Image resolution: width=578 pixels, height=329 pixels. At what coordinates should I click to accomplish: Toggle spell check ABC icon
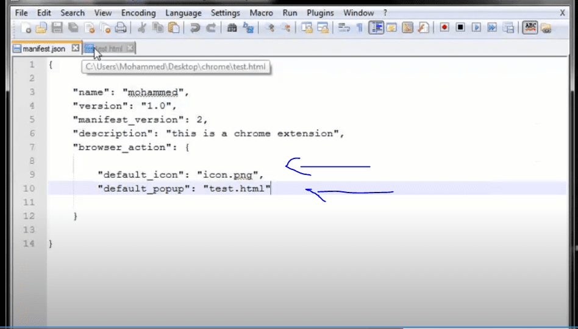pos(530,27)
